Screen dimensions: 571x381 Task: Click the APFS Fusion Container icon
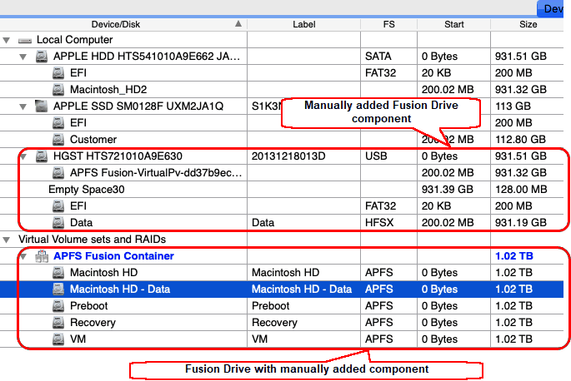click(x=42, y=256)
